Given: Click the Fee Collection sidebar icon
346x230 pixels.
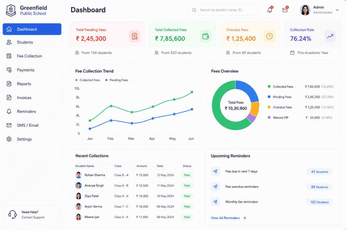Looking at the screenshot, I should (9, 56).
